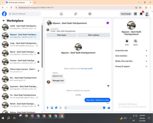This screenshot has height=123, width=153.
Task: Open Nijawon's conversation in list
Action: pos(21,36)
